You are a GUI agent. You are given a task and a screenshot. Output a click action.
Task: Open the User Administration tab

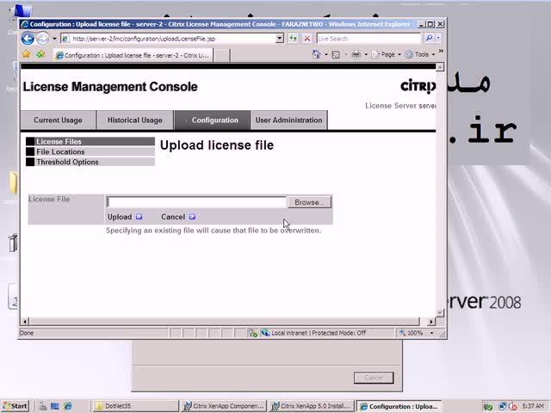tap(289, 120)
